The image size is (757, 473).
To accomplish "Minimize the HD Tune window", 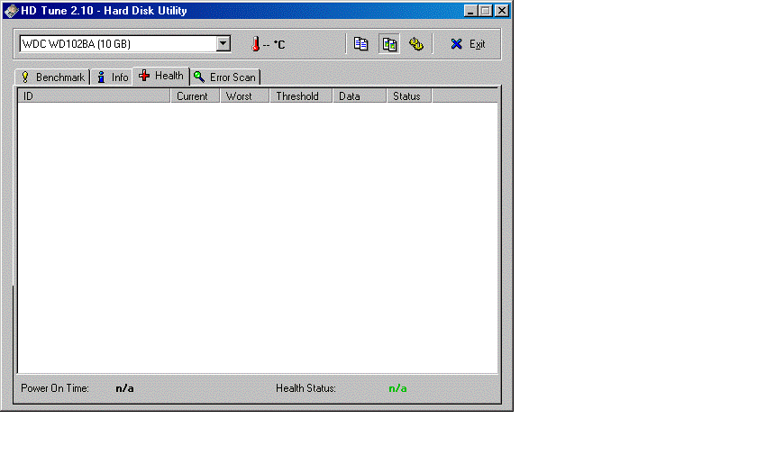I will pos(471,11).
